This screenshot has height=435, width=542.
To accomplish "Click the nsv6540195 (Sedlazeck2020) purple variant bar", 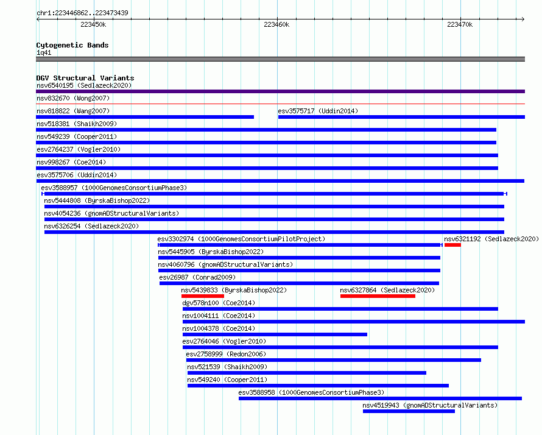I will tap(280, 91).
